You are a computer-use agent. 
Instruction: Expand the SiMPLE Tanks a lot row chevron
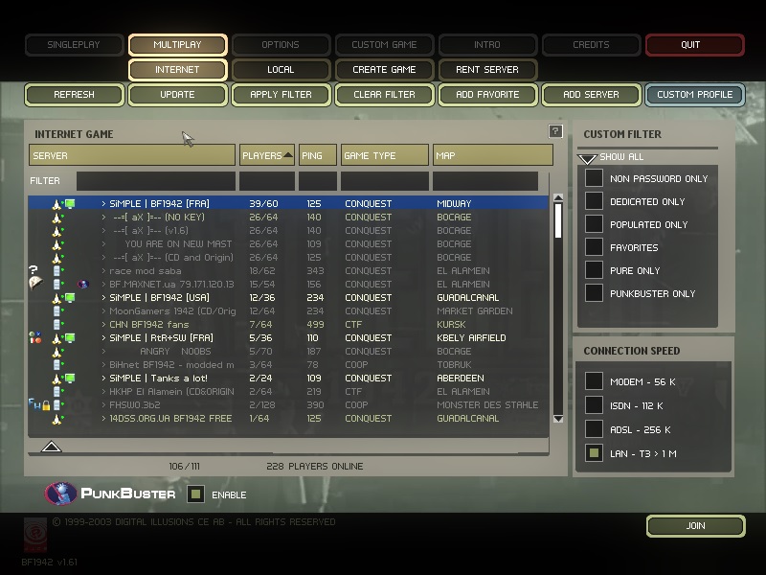103,378
